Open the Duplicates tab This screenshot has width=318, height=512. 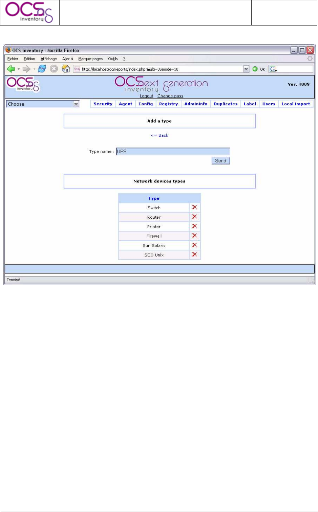pyautogui.click(x=225, y=104)
